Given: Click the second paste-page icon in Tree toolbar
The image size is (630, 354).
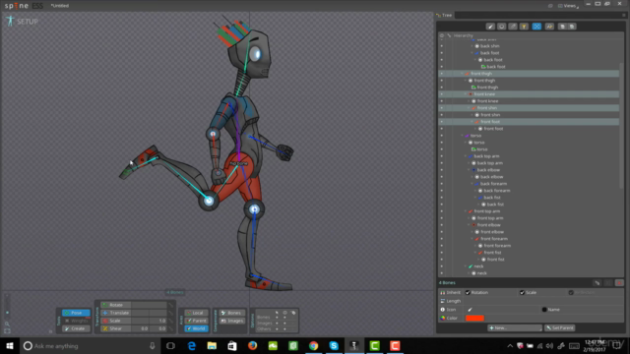Looking at the screenshot, I should coord(572,27).
